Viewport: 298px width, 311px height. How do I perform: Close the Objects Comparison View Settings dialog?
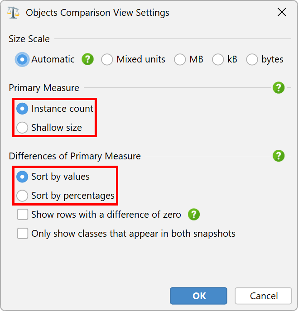282,12
